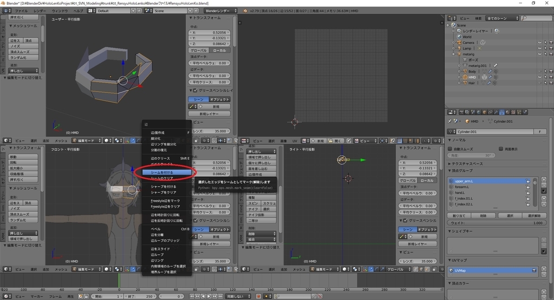Open the 同期しない sync dropdown in timeline
The image size is (554, 300).
tap(239, 296)
